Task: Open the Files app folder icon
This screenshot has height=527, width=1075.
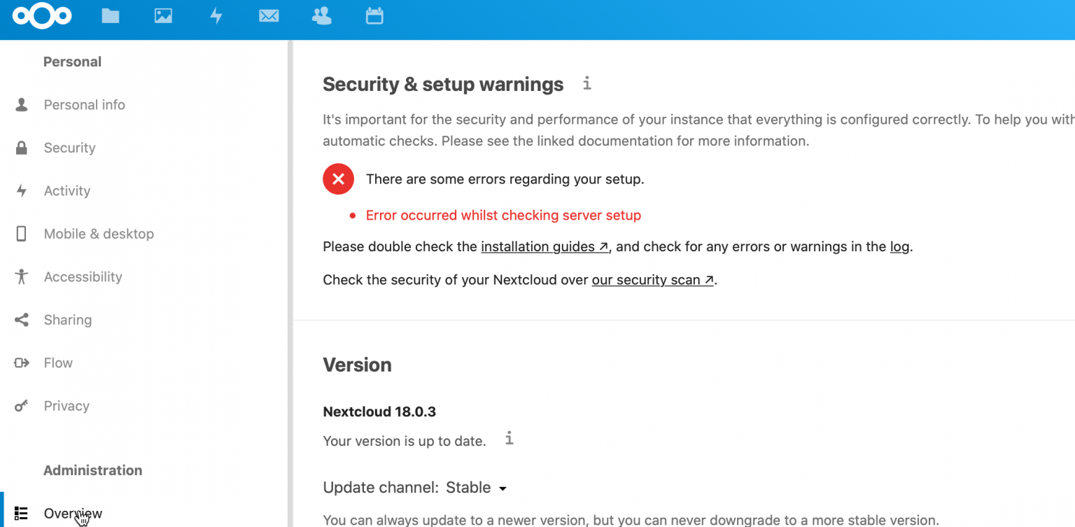Action: [111, 15]
